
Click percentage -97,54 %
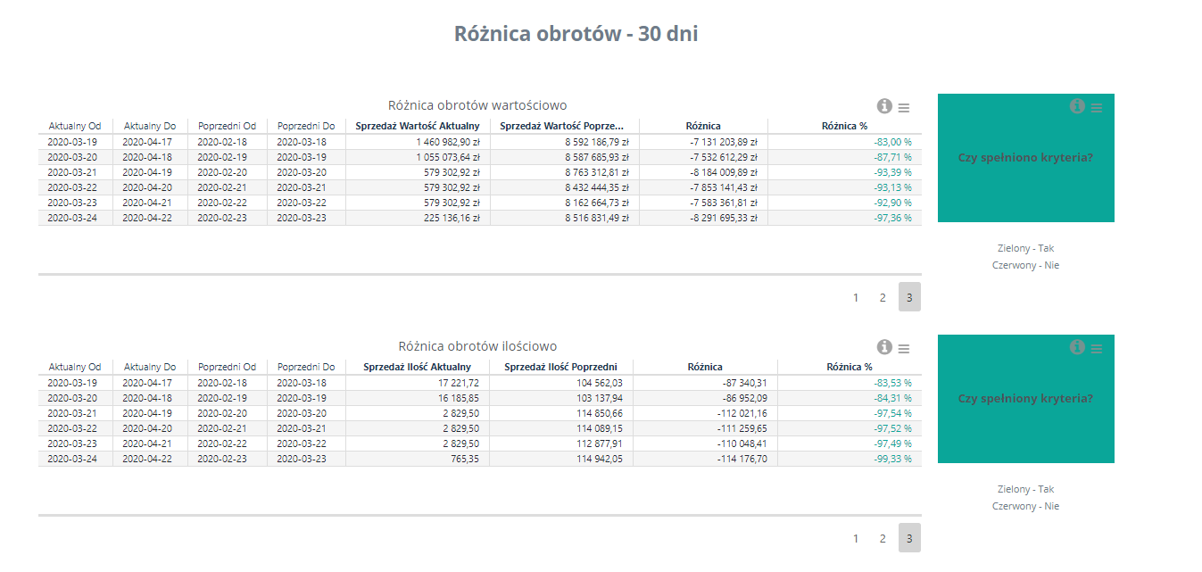coord(892,413)
